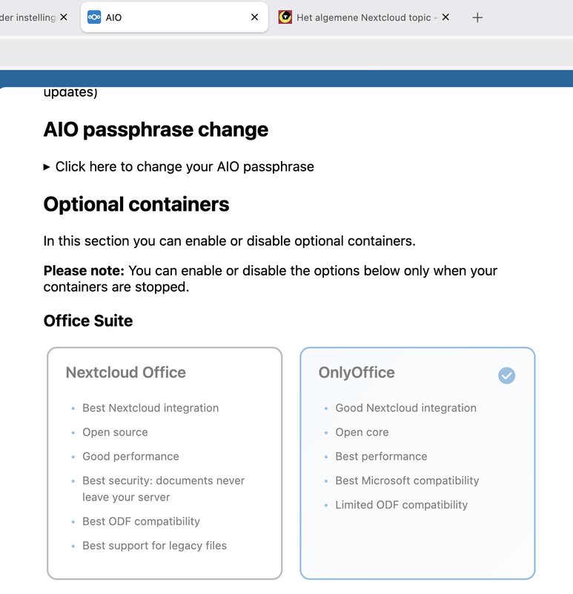The width and height of the screenshot is (573, 594).
Task: Switch to Het algemene Nextcloud topic tab
Action: [x=363, y=17]
